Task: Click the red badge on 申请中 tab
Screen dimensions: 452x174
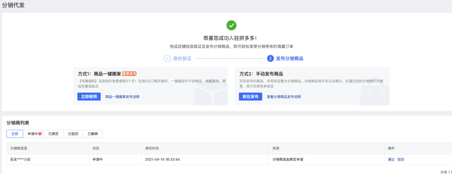Action: [x=40, y=134]
